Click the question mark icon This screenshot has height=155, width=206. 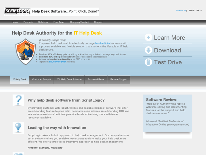(x=18, y=100)
